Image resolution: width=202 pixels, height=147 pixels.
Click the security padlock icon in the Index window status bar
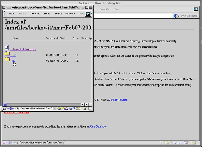pos(5,109)
